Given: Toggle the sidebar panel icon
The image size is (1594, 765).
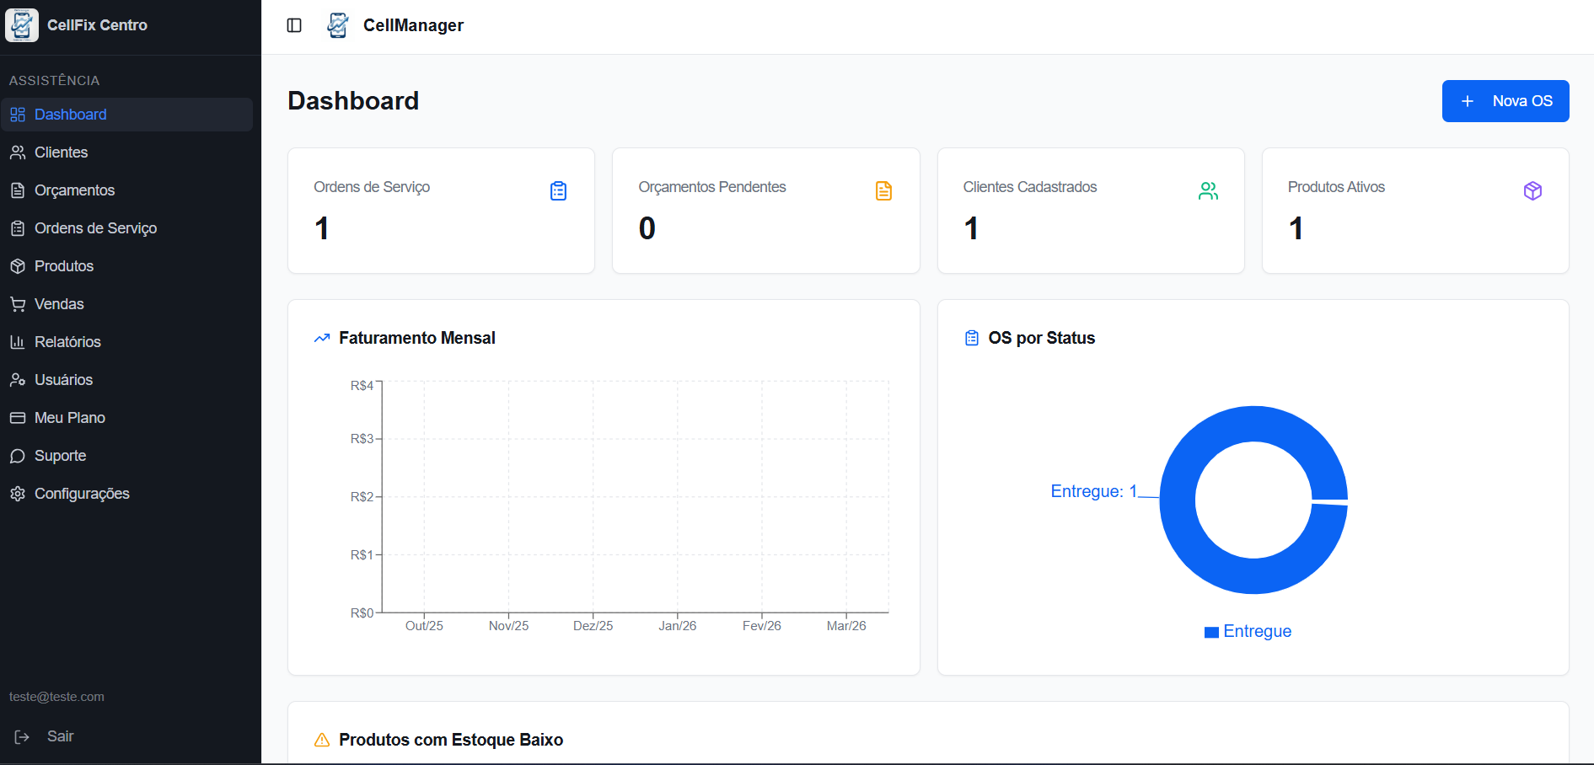Looking at the screenshot, I should point(294,25).
